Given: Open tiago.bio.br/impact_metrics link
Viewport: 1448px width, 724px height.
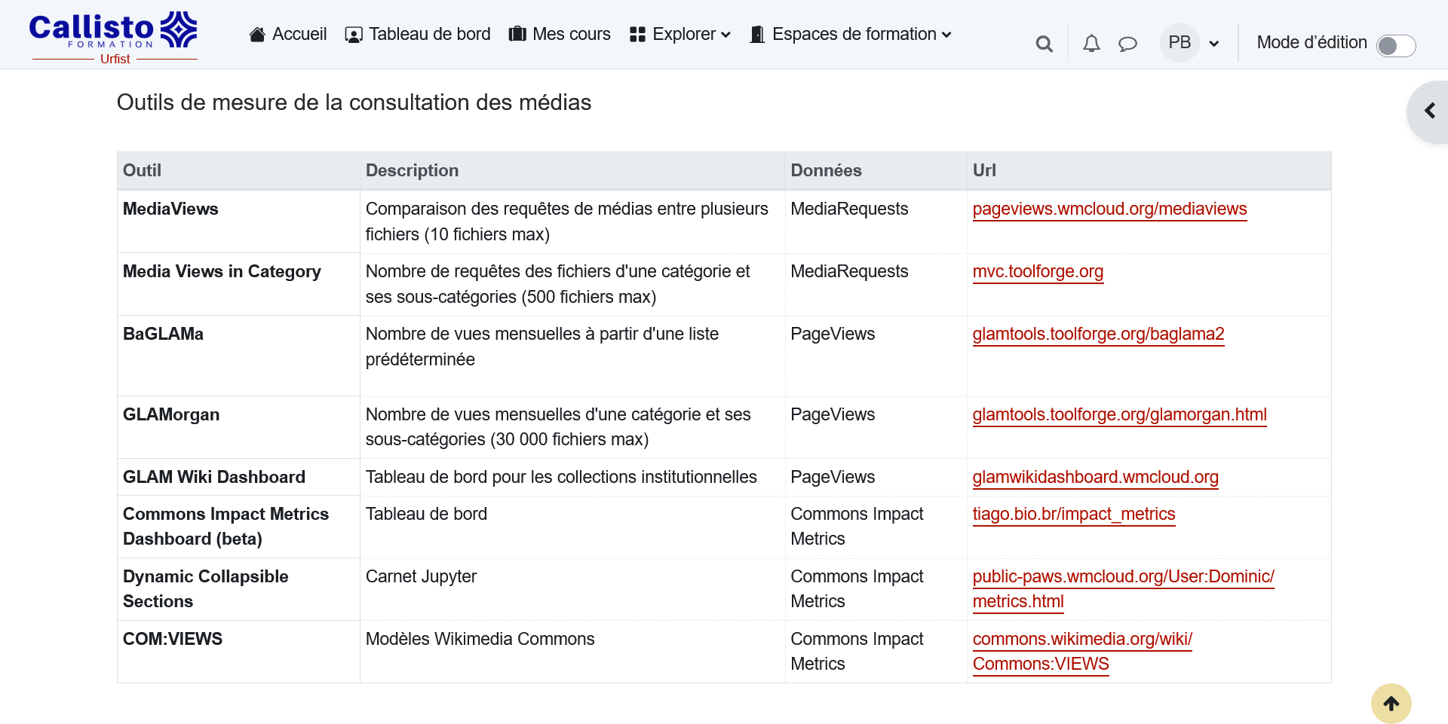Looking at the screenshot, I should pyautogui.click(x=1074, y=515).
